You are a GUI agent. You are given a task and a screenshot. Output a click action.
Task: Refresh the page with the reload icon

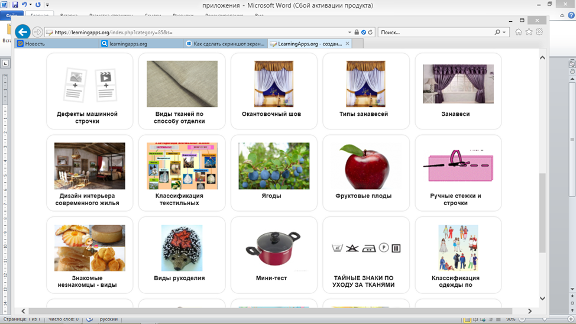coord(370,33)
